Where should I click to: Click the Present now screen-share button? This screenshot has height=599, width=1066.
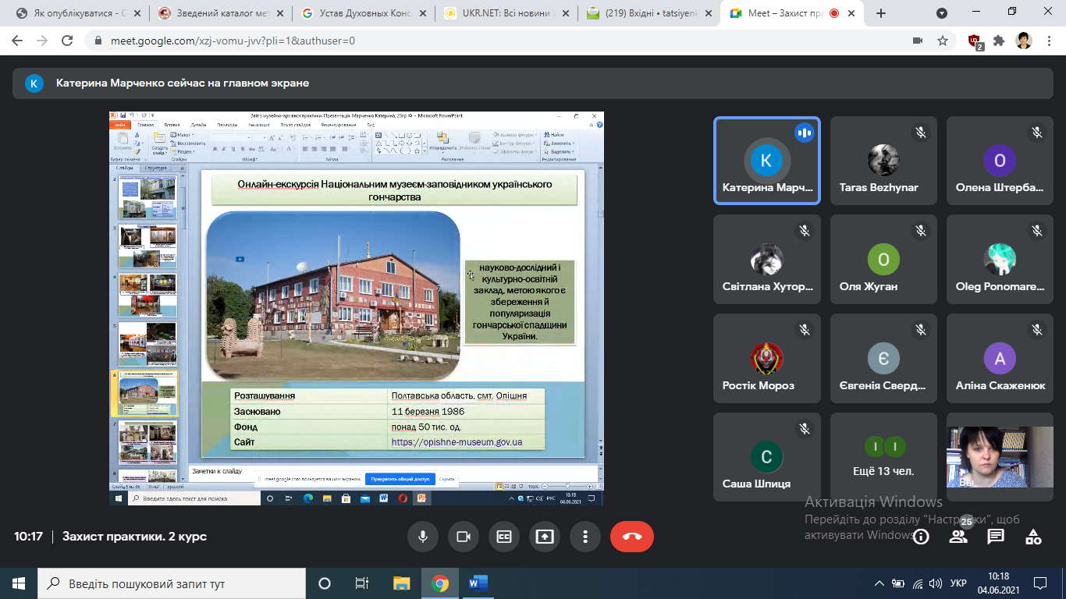pyautogui.click(x=544, y=537)
